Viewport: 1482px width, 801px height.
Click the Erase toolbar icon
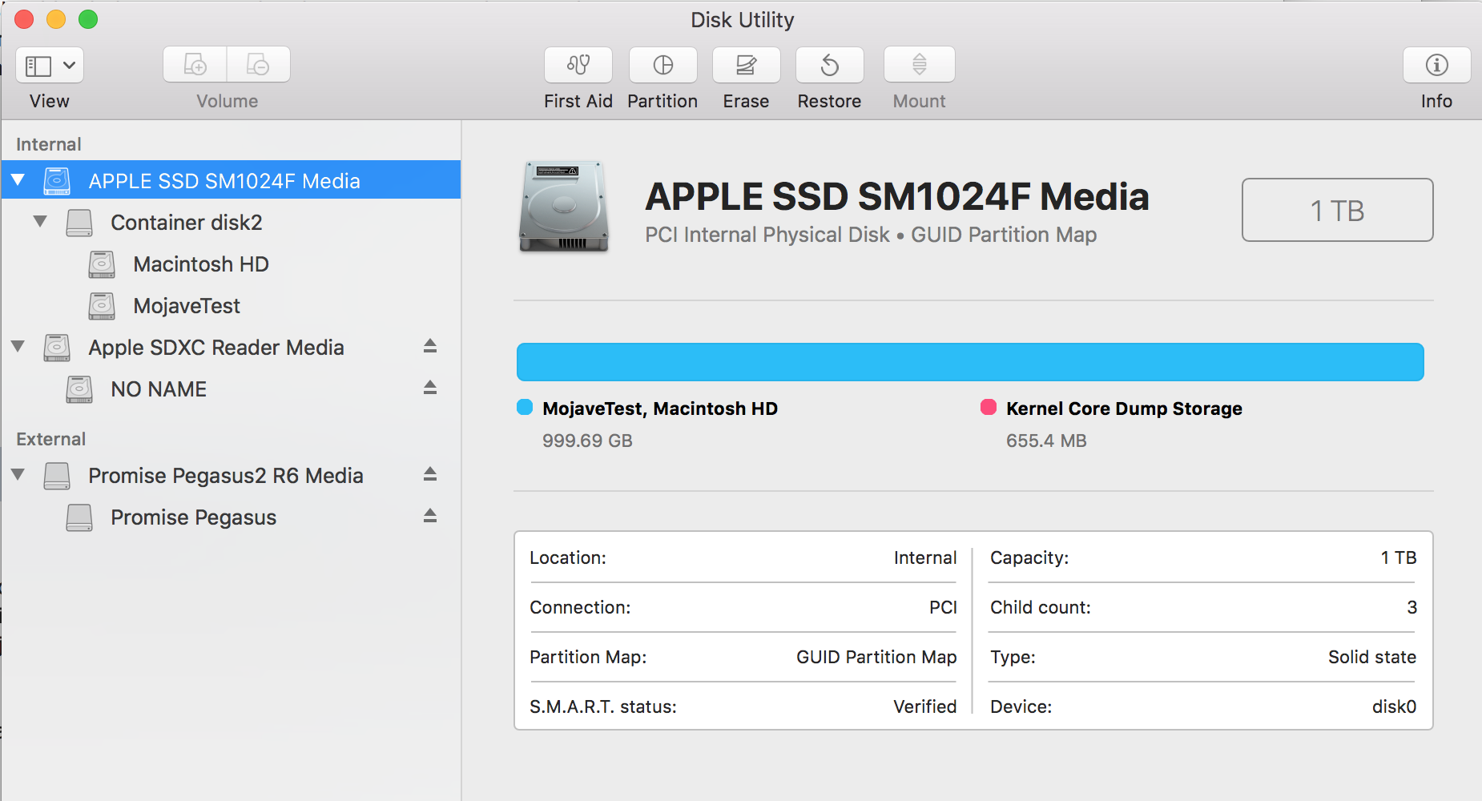pyautogui.click(x=747, y=65)
